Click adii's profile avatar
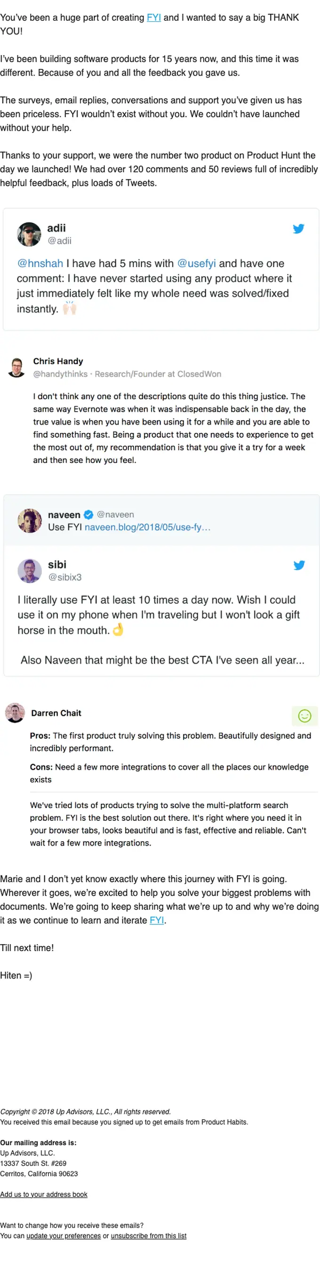 click(x=29, y=234)
